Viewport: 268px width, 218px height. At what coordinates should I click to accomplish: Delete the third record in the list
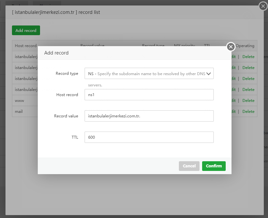click(248, 79)
